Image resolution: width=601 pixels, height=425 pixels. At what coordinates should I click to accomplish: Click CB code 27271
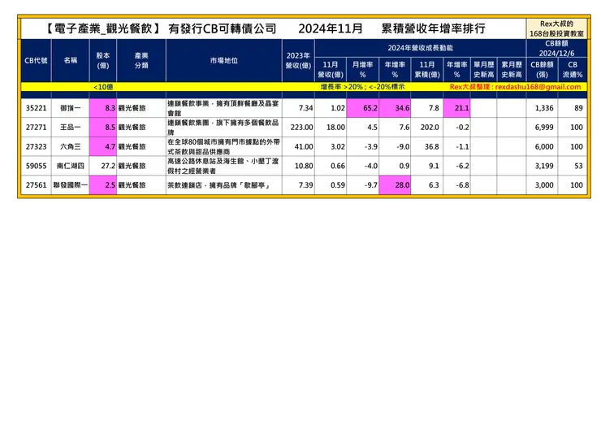pyautogui.click(x=36, y=127)
